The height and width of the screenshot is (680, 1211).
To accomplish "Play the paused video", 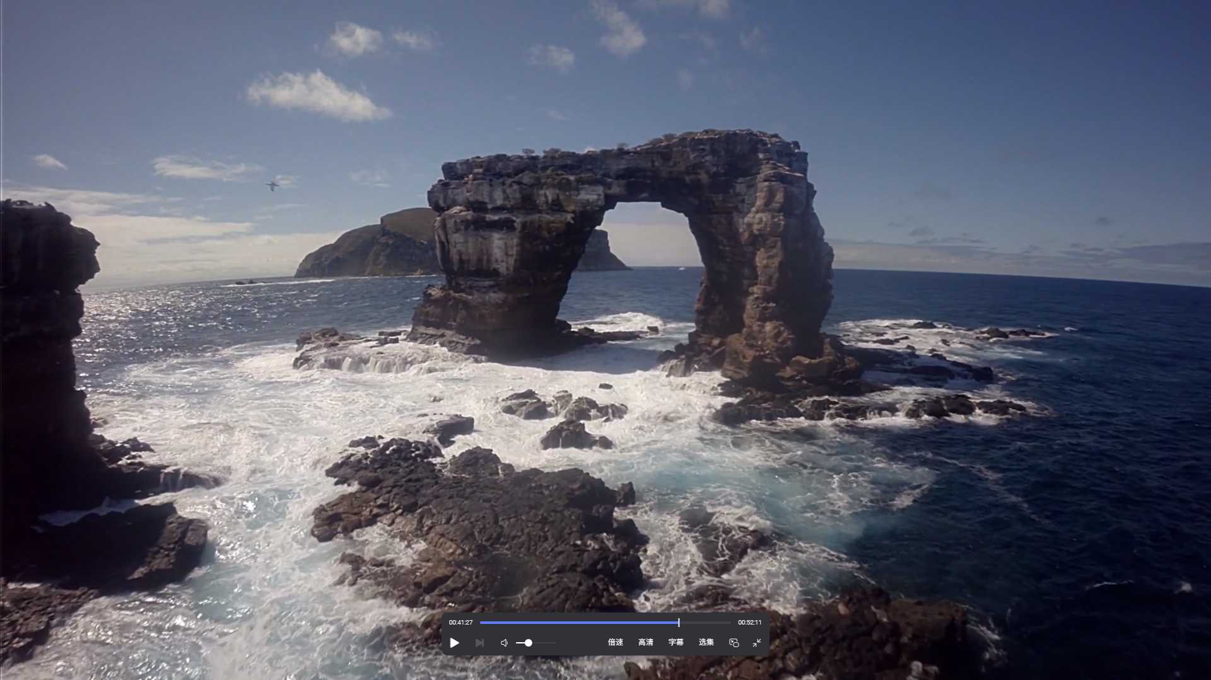I will tap(454, 643).
